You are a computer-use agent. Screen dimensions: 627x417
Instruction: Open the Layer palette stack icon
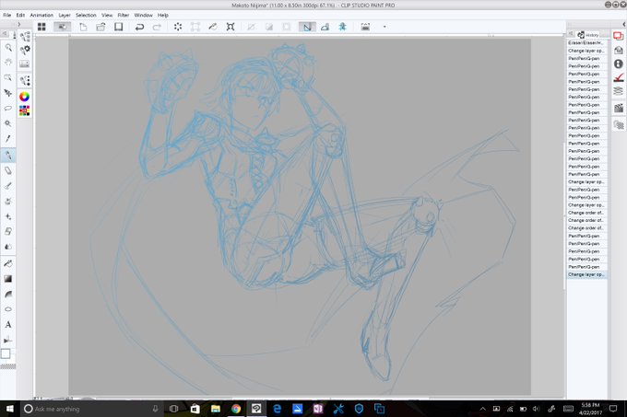coord(619,91)
